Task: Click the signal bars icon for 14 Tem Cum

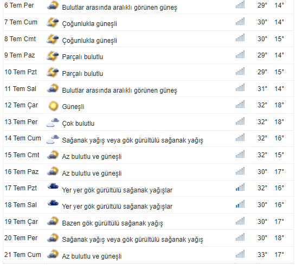Action: 240,138
